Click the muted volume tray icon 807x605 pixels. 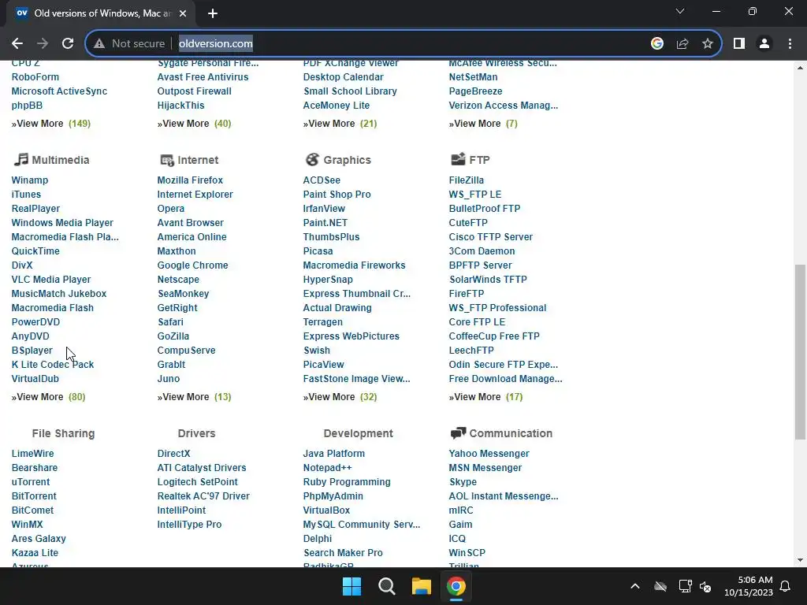pyautogui.click(x=705, y=586)
